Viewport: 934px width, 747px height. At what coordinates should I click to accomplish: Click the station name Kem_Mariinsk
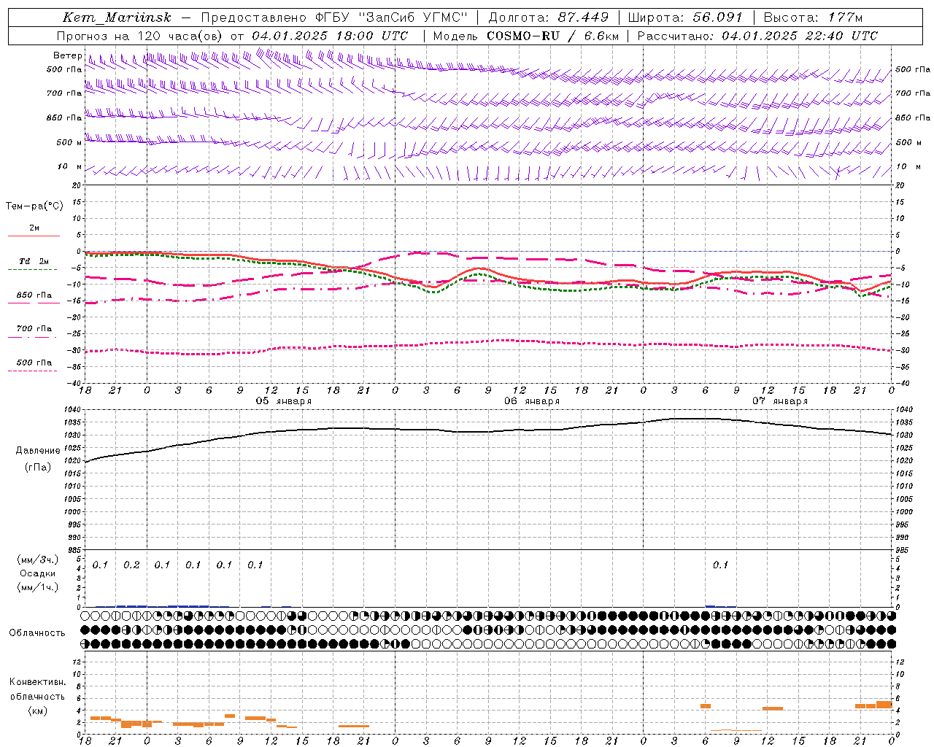pos(117,18)
